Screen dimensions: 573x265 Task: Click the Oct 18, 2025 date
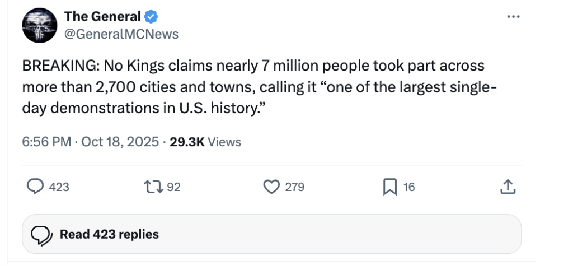(x=120, y=142)
